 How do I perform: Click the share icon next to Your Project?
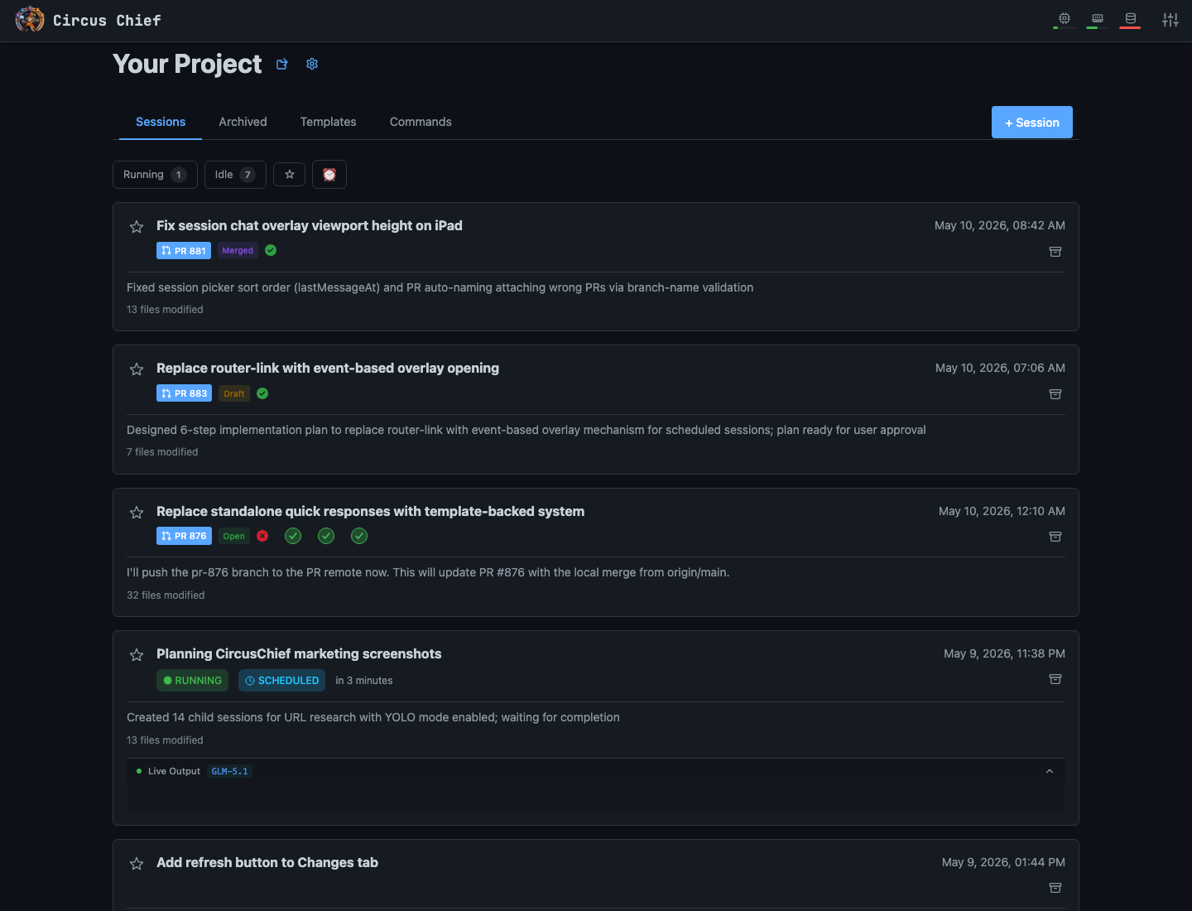pyautogui.click(x=281, y=64)
